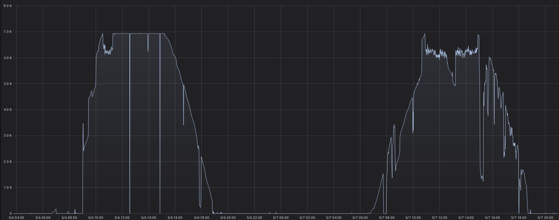Click the 5/7 02:00 time label
The height and width of the screenshot is (220, 559).
(x=307, y=217)
